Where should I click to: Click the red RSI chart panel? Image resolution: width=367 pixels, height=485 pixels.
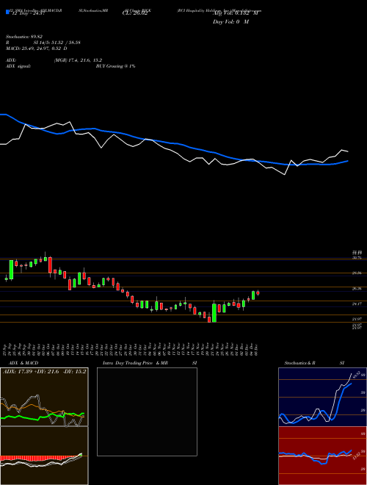pyautogui.click(x=322, y=456)
